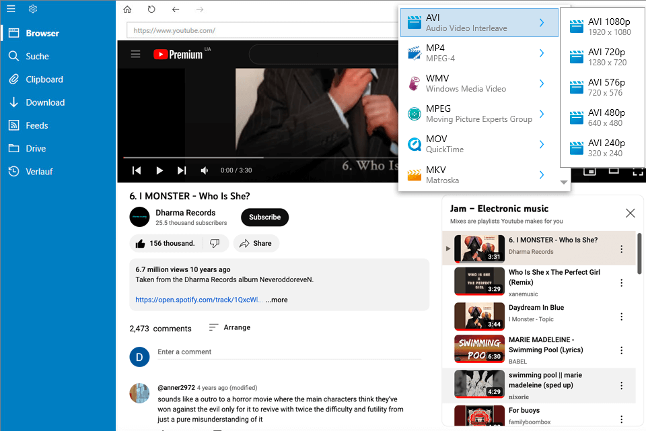The image size is (646, 431).
Task: Open options for For buoys
Action: point(621,420)
